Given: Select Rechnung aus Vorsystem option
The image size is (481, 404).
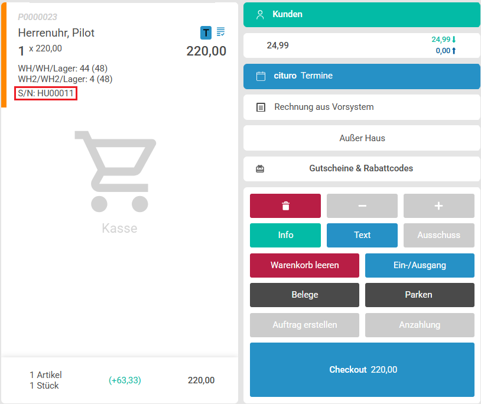Looking at the screenshot, I should (x=362, y=107).
